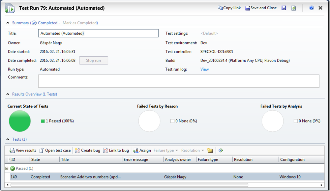Click the green Passed legend swatch

(43, 121)
